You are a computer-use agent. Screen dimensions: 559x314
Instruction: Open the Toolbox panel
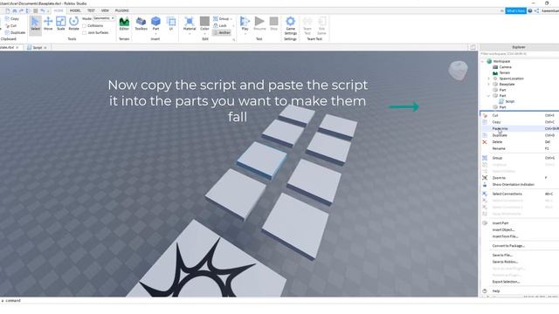coord(141,24)
